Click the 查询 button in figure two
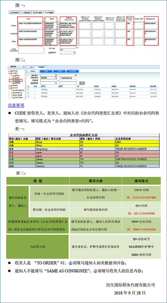This screenshot has width=167, height=303. point(82,83)
